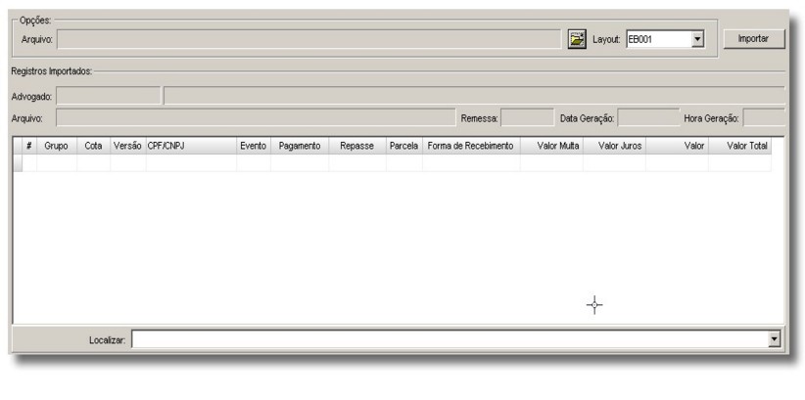Select the first grid row indicator
Screen dimensions: 805x400
18,163
